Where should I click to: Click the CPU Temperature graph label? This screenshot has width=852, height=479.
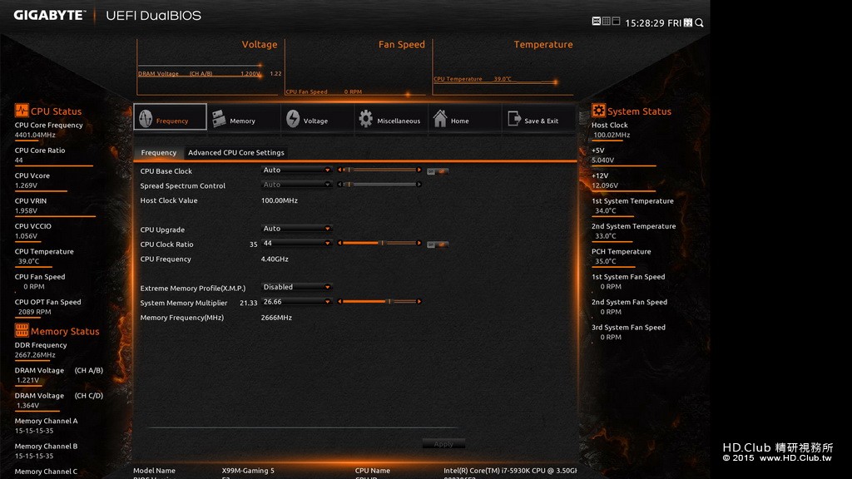(458, 79)
